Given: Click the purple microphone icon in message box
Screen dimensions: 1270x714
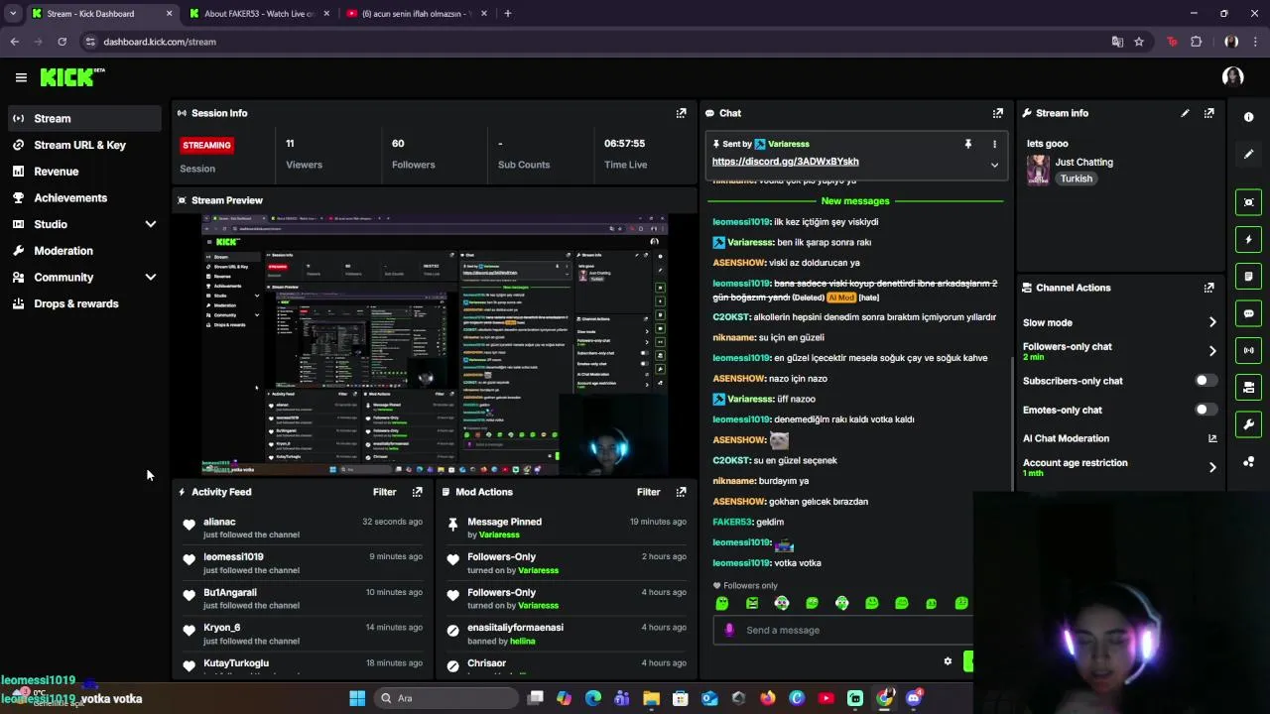Looking at the screenshot, I should [x=729, y=630].
